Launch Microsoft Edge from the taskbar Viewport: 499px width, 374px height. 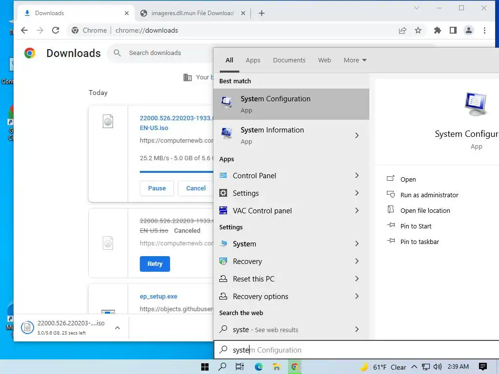coord(258,367)
